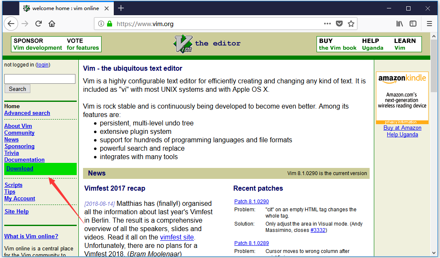Open the Trivia link
The width and height of the screenshot is (440, 258).
pyautogui.click(x=11, y=153)
